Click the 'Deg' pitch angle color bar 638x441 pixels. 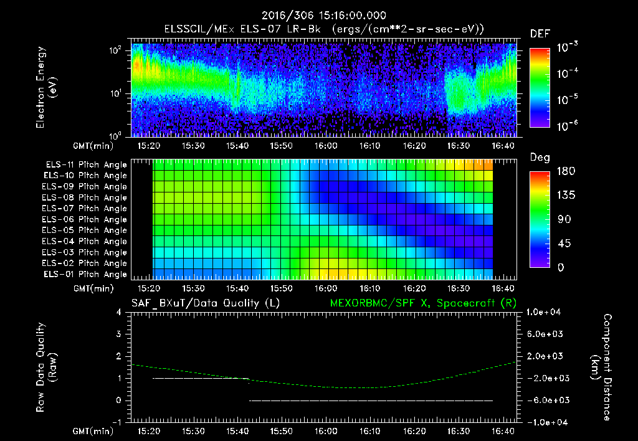click(x=540, y=219)
